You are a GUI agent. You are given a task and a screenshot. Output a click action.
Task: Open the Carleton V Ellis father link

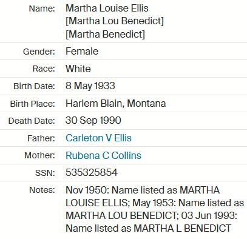[98, 138]
